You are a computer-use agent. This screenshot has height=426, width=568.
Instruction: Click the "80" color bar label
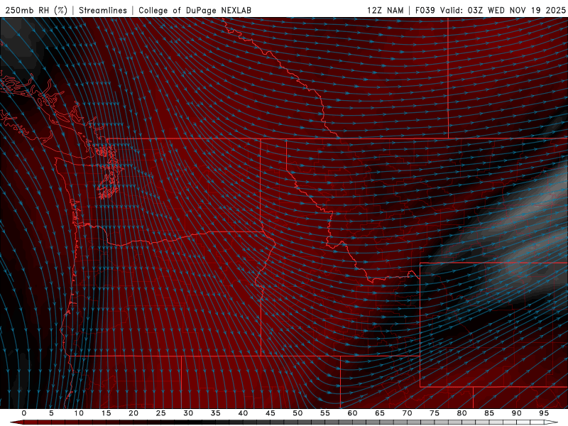pos(462,413)
